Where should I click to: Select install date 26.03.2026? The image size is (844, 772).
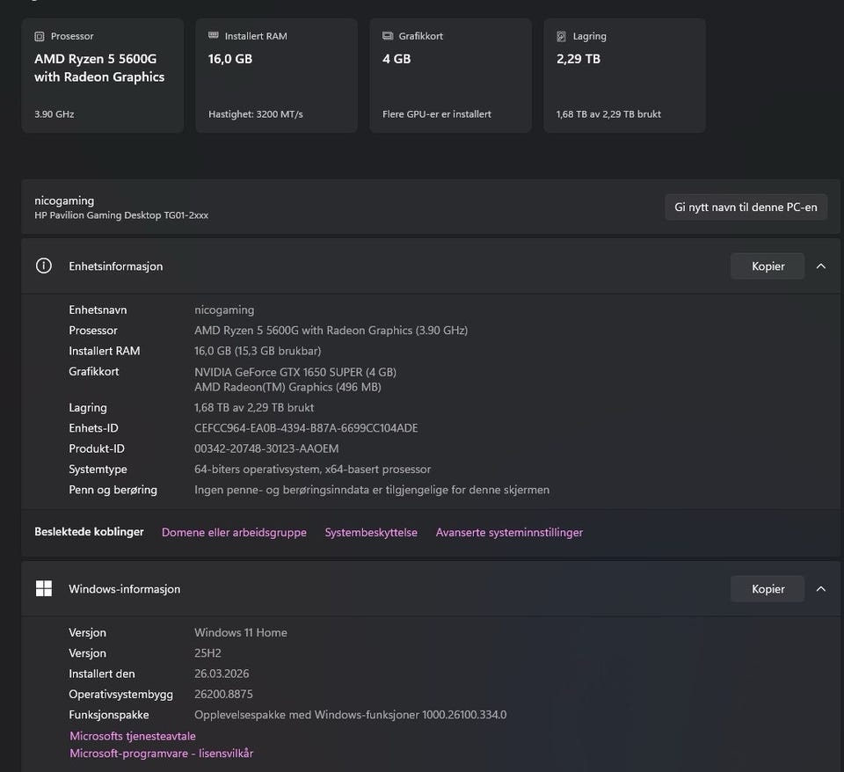[x=222, y=674]
